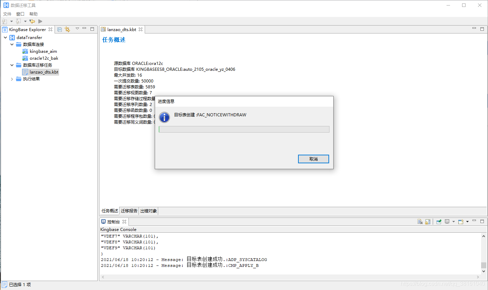Image resolution: width=488 pixels, height=290 pixels.
Task: Expand the 执行结果 folder
Action: 12,79
